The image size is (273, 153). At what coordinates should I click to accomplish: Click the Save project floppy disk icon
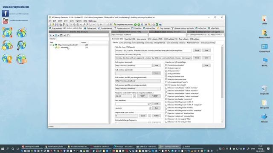[x=56, y=25]
